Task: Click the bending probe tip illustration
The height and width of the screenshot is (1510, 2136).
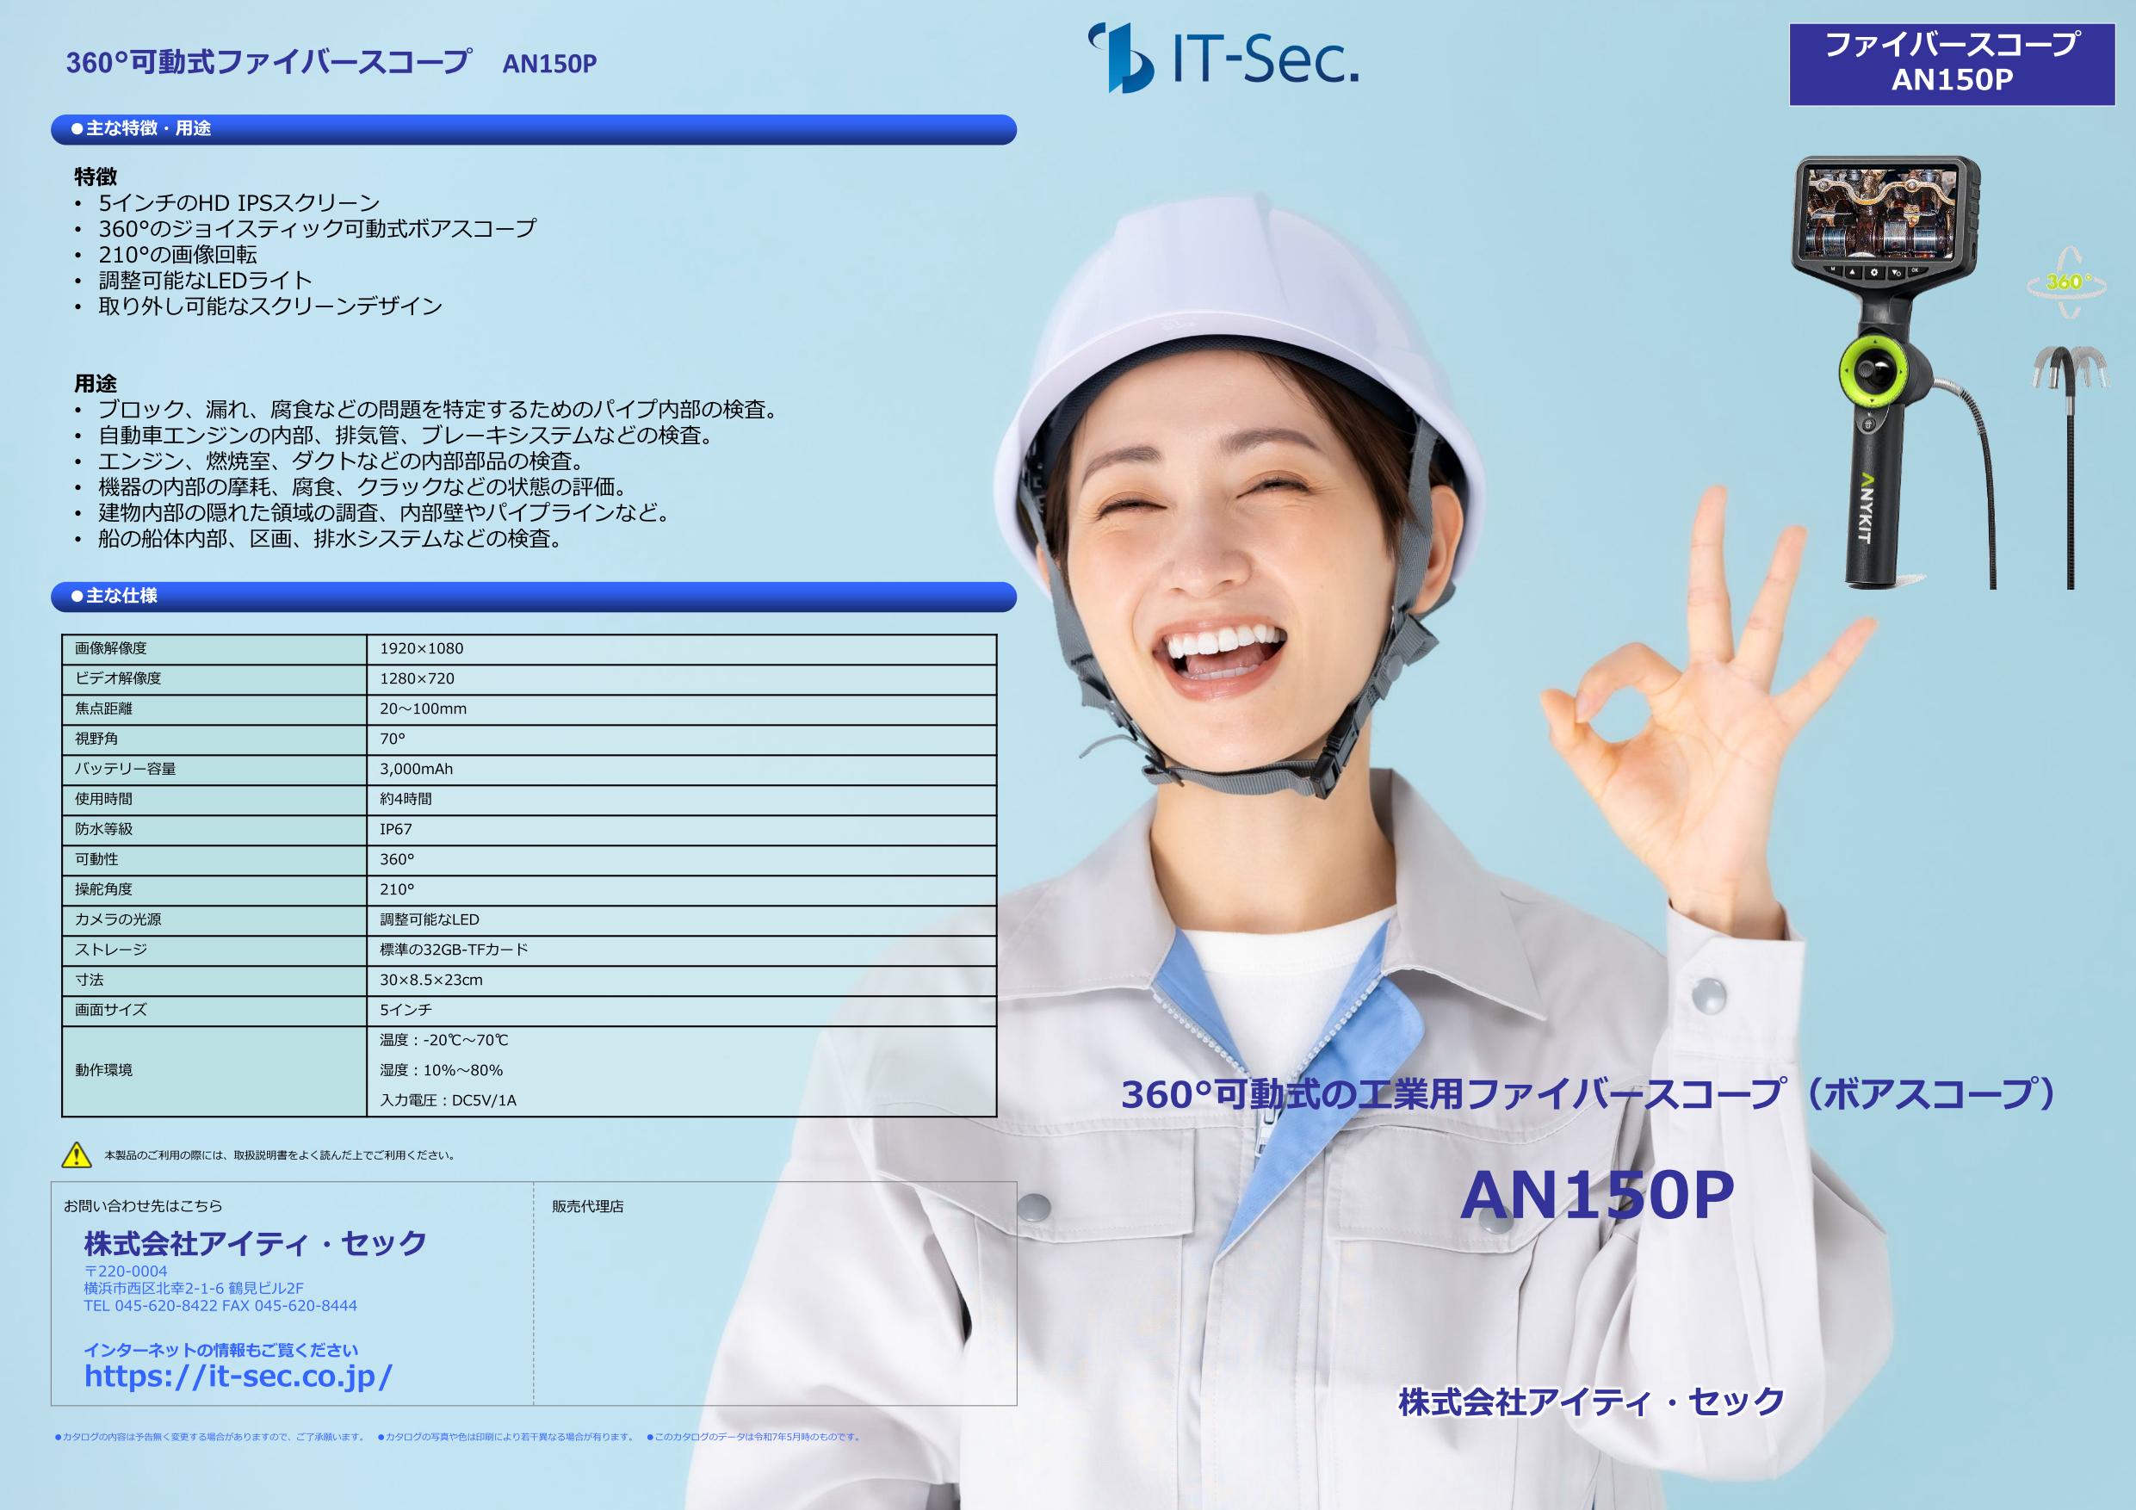Action: (x=2068, y=367)
